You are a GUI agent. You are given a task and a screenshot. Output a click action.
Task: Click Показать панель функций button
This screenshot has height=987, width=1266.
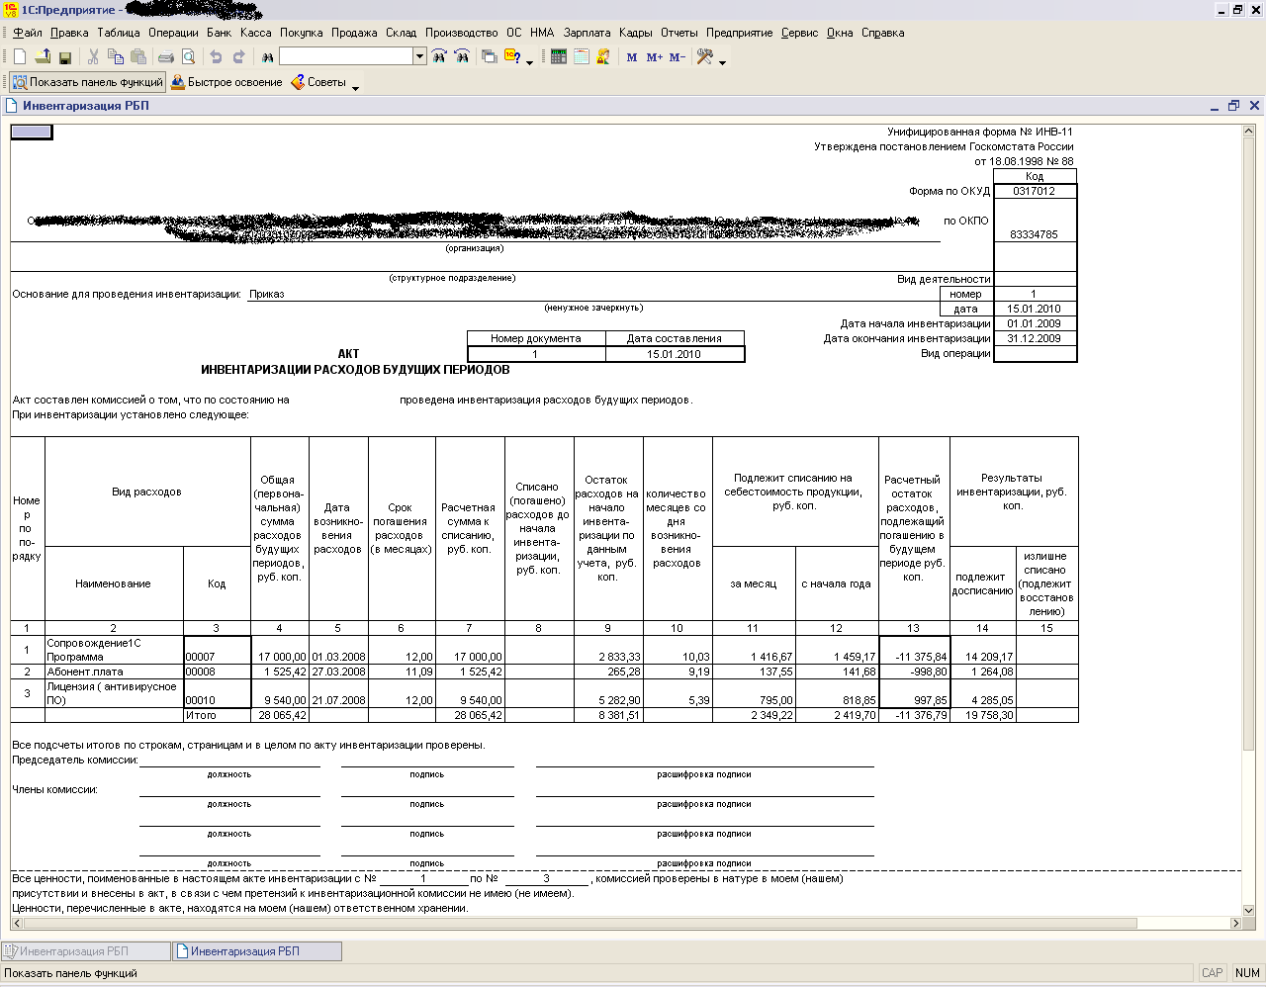87,83
